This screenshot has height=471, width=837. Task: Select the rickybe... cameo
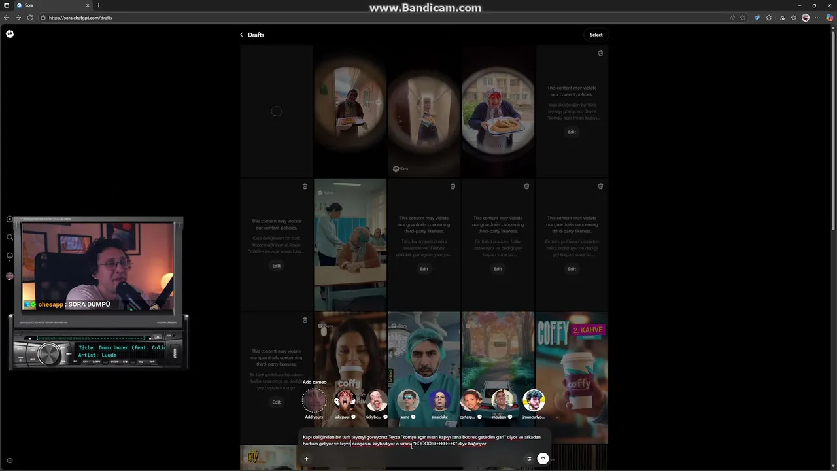376,400
